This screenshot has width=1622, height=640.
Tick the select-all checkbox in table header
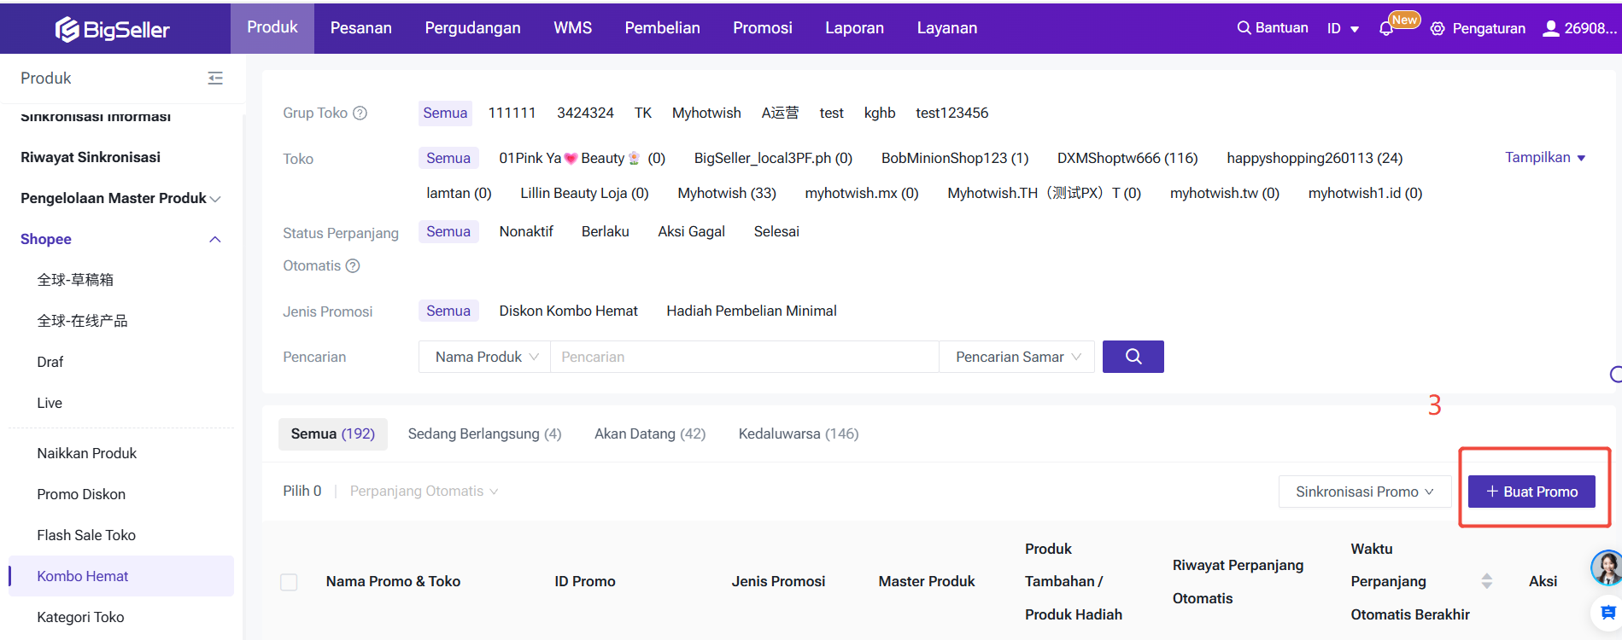[x=290, y=582]
